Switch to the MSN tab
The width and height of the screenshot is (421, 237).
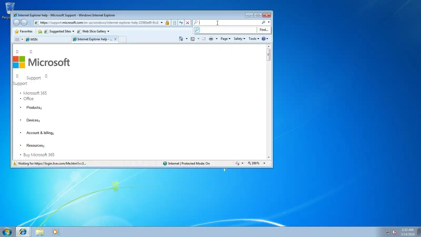(48, 39)
